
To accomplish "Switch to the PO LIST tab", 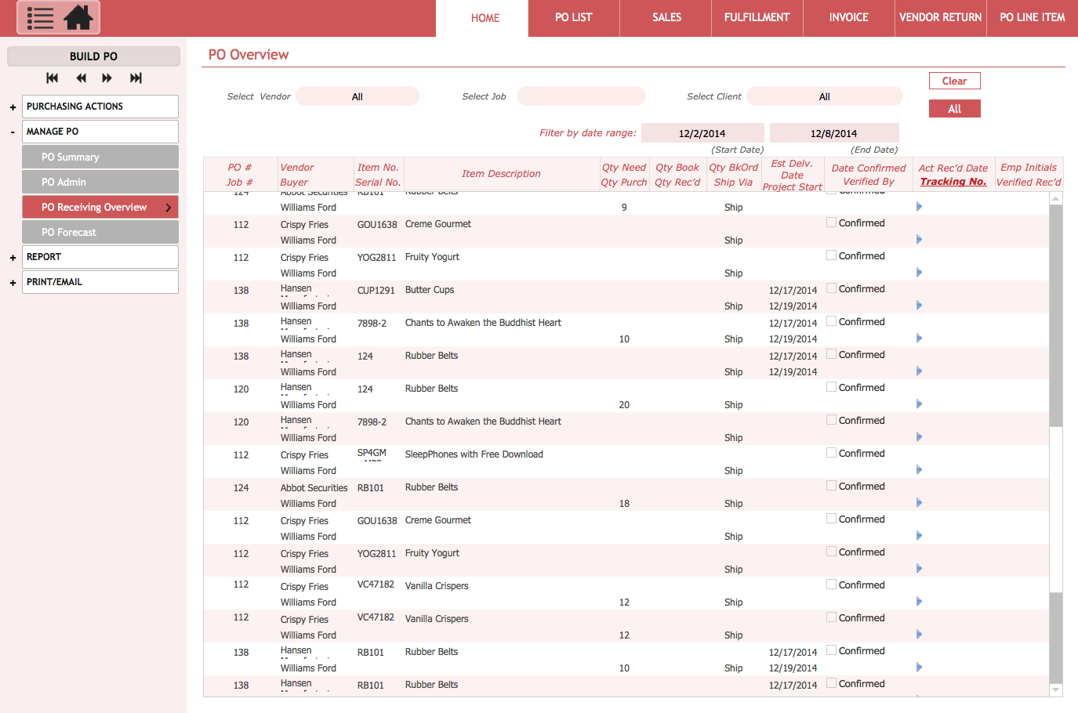I will pyautogui.click(x=574, y=18).
